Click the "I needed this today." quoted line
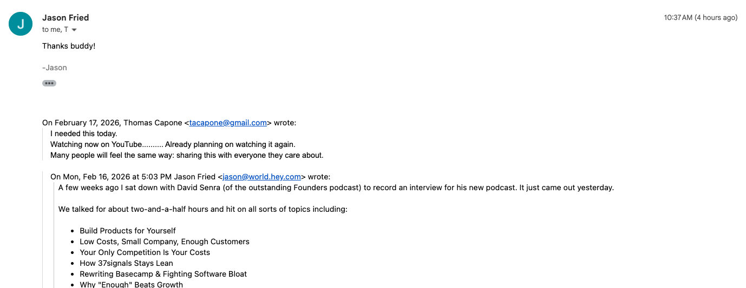 pos(84,133)
